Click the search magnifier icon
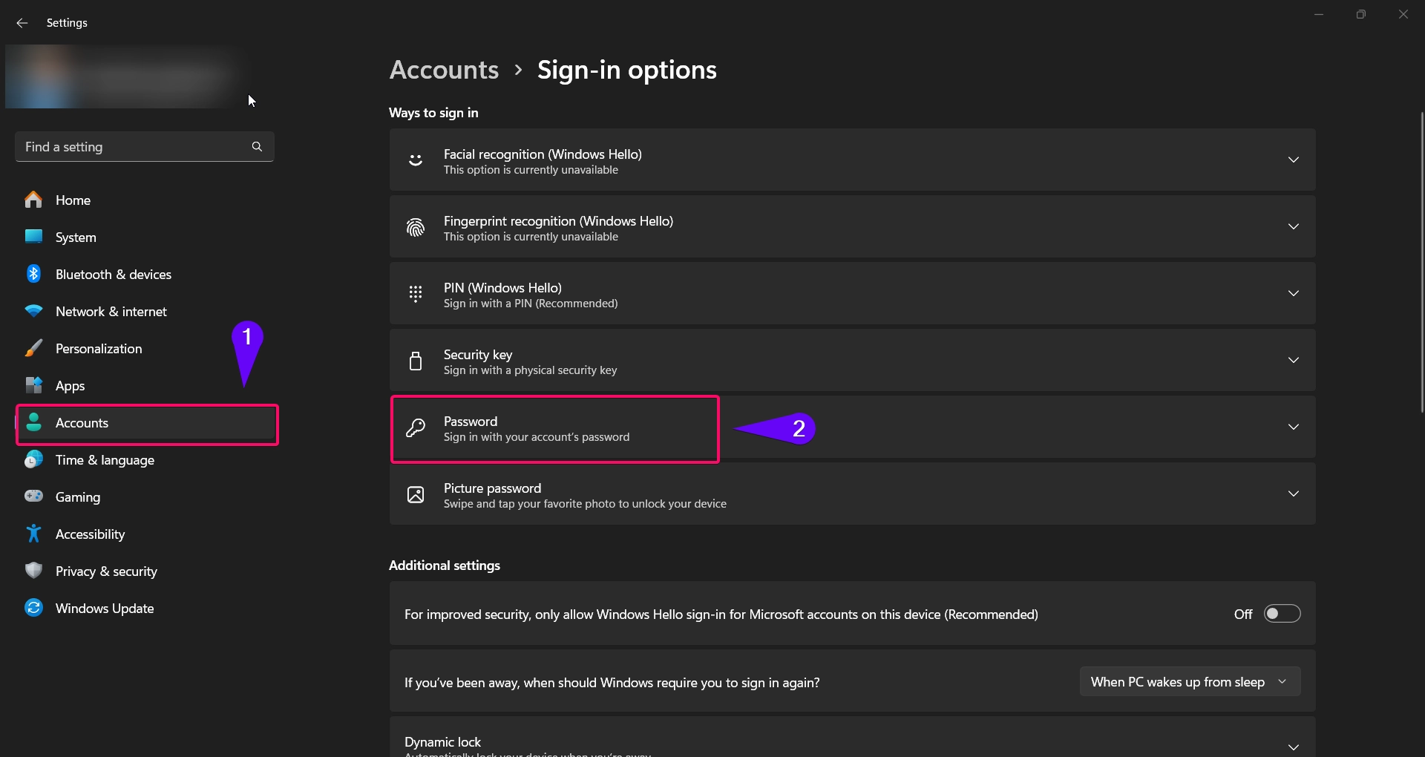This screenshot has width=1425, height=757. (x=257, y=147)
